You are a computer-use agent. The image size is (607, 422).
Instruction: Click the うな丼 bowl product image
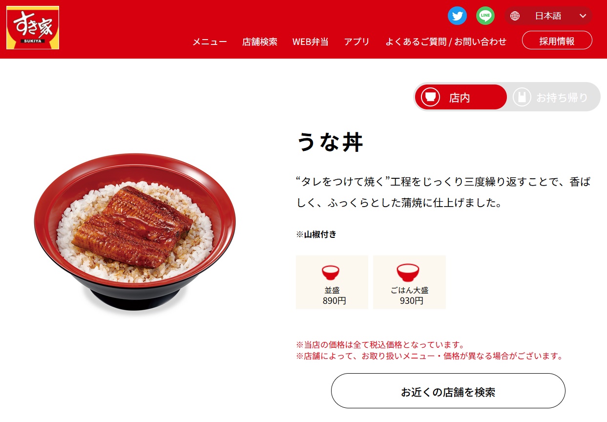pyautogui.click(x=135, y=232)
